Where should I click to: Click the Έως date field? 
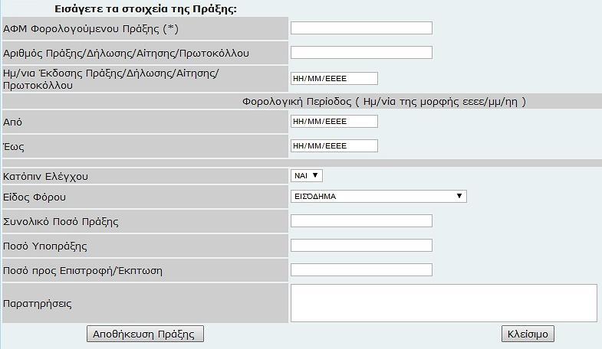click(x=334, y=146)
